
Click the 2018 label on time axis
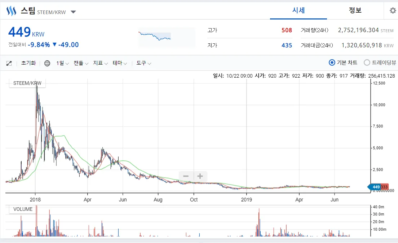(x=35, y=200)
